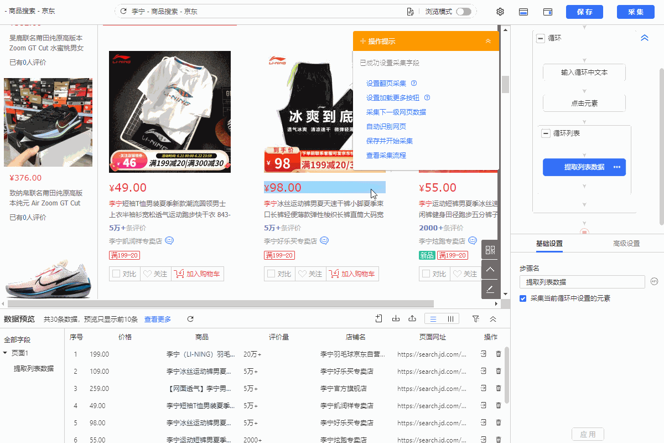
Task: Click the 步骤名 input field
Action: click(x=582, y=282)
